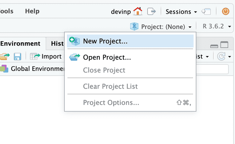
Task: Click the environment search input field
Action: click(x=212, y=69)
